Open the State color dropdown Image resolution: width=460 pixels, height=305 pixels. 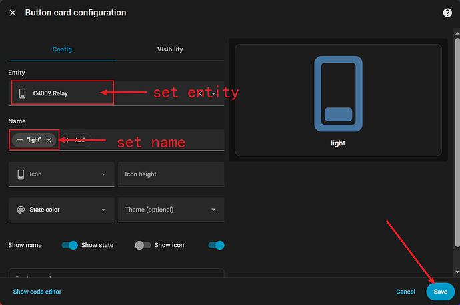click(103, 210)
